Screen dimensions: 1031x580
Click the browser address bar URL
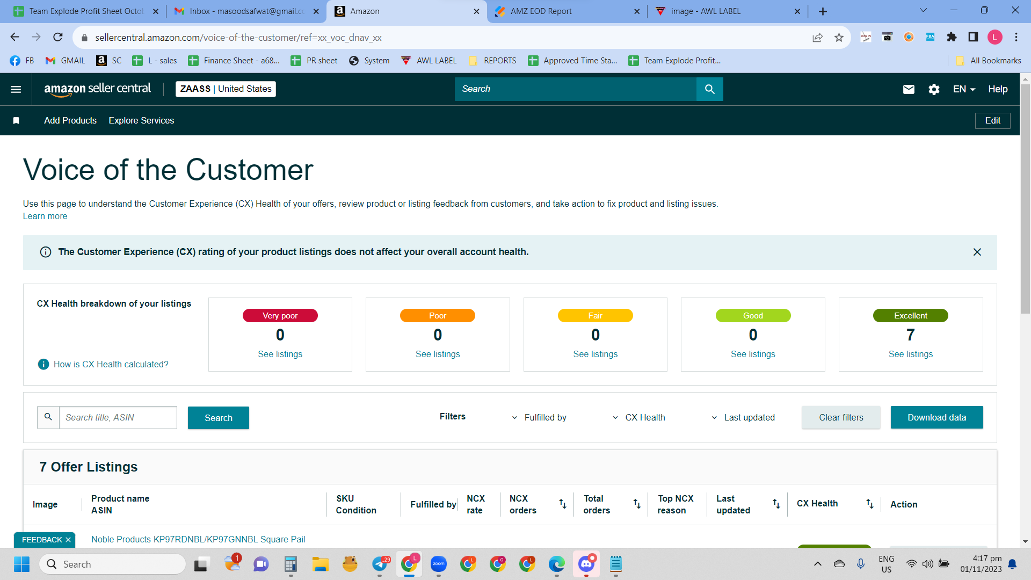238,38
